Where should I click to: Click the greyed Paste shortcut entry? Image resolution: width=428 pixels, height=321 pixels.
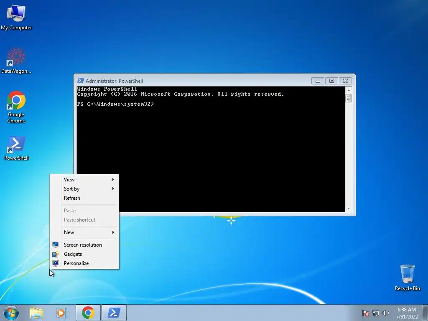click(x=84, y=220)
